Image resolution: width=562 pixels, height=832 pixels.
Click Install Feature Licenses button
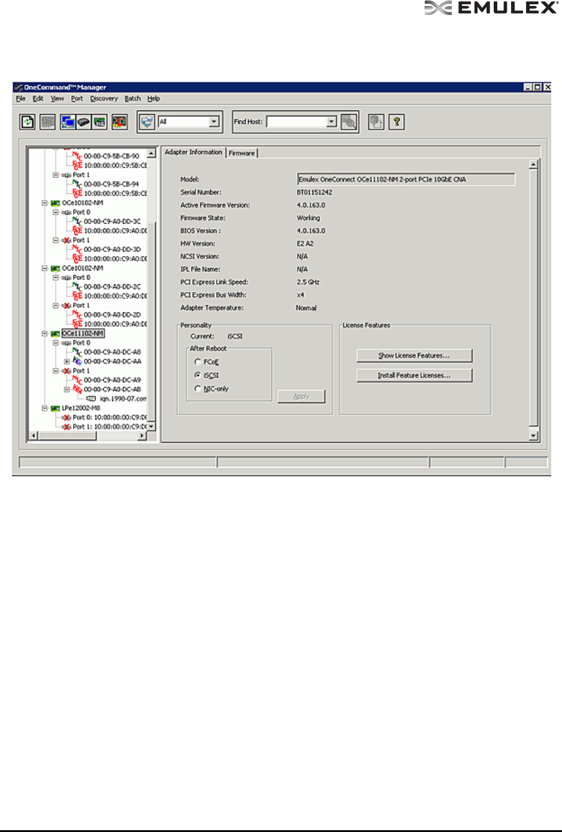click(415, 376)
